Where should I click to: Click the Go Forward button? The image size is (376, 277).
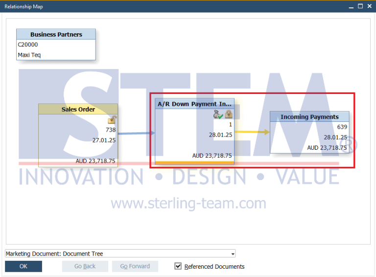click(135, 266)
